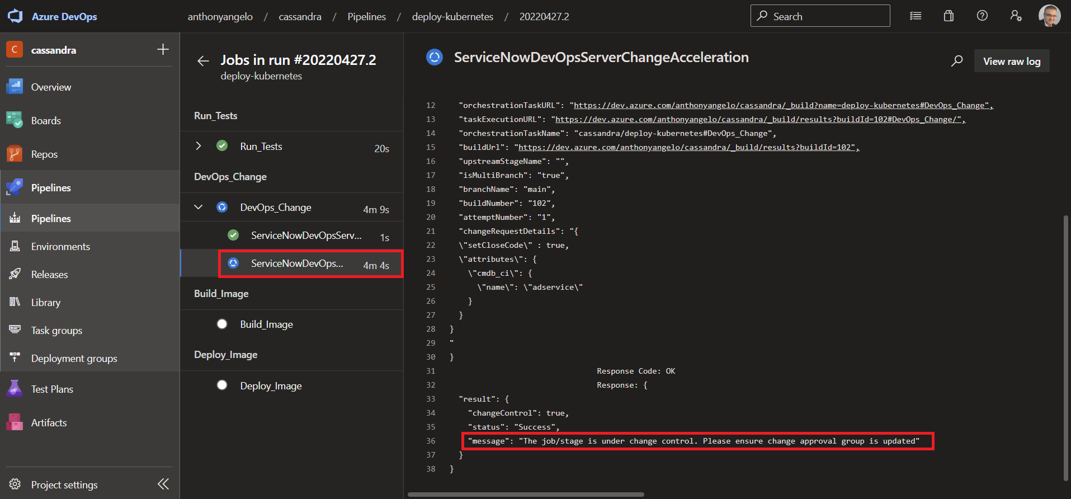
Task: Open Environments in the sidebar
Action: click(89, 247)
